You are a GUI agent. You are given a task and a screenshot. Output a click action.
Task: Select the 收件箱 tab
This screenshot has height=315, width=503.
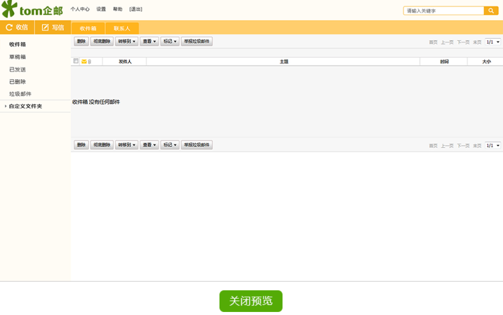pyautogui.click(x=88, y=28)
